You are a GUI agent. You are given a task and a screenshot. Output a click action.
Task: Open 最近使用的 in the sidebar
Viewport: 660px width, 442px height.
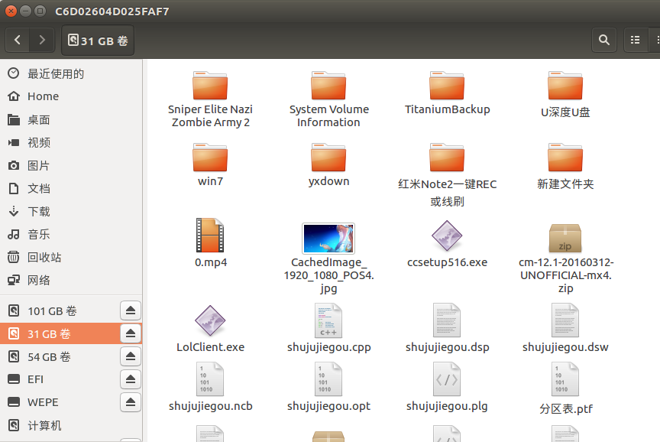71,73
